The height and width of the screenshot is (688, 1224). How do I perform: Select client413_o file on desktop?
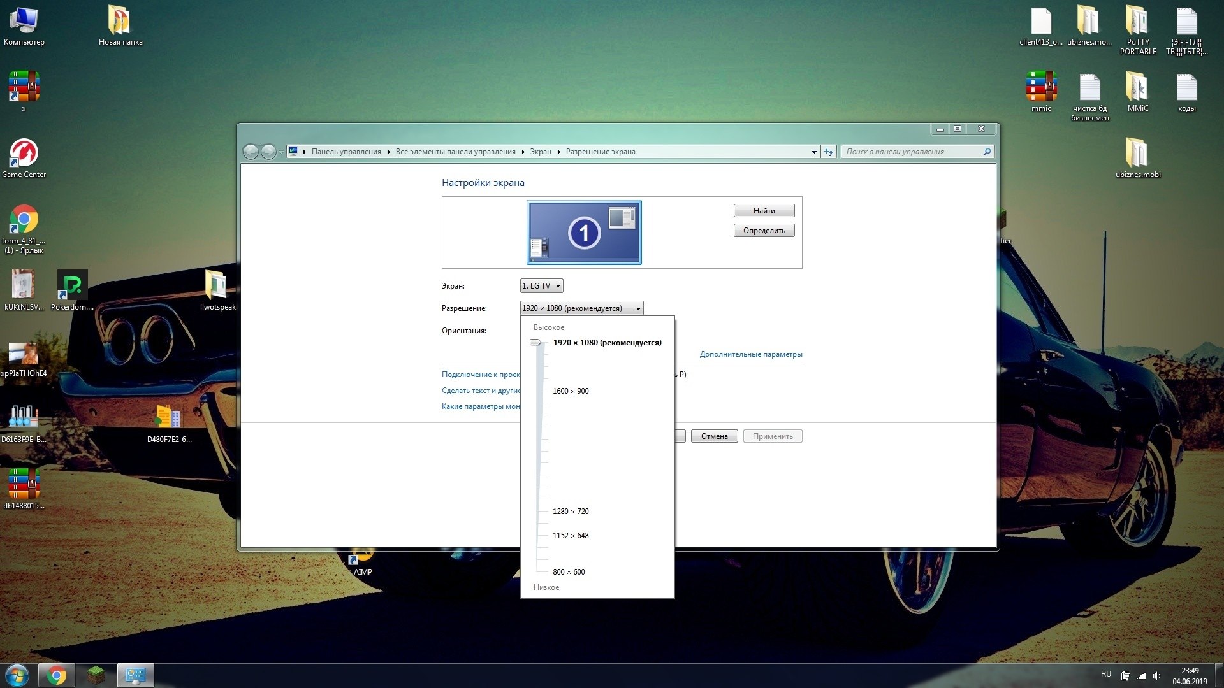coord(1040,25)
